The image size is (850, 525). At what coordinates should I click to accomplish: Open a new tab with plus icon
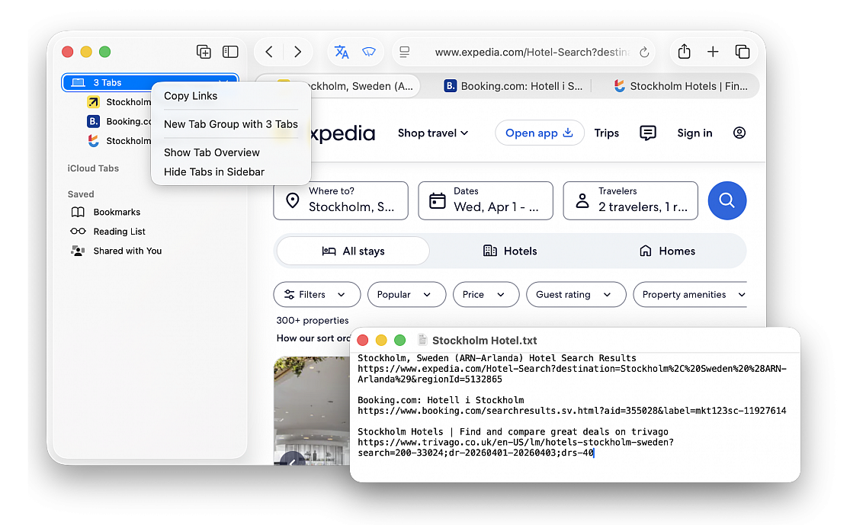[713, 52]
